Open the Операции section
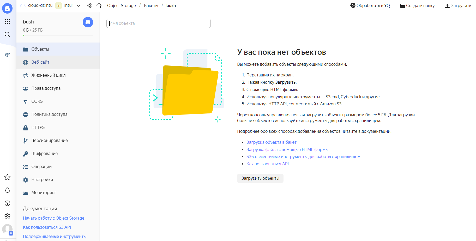The image size is (476, 241). (x=58, y=166)
